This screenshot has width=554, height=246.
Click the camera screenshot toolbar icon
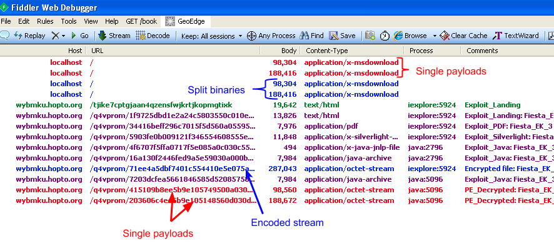coord(370,36)
